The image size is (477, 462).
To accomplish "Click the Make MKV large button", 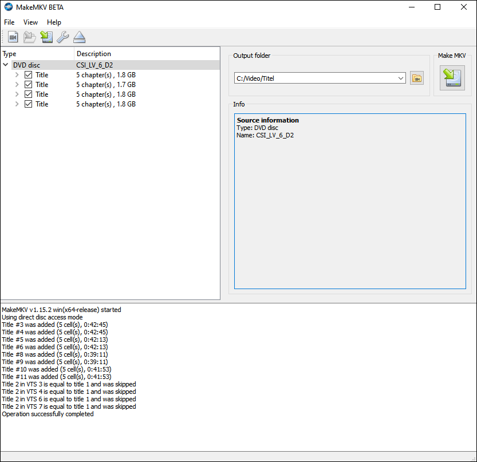I will [x=452, y=78].
